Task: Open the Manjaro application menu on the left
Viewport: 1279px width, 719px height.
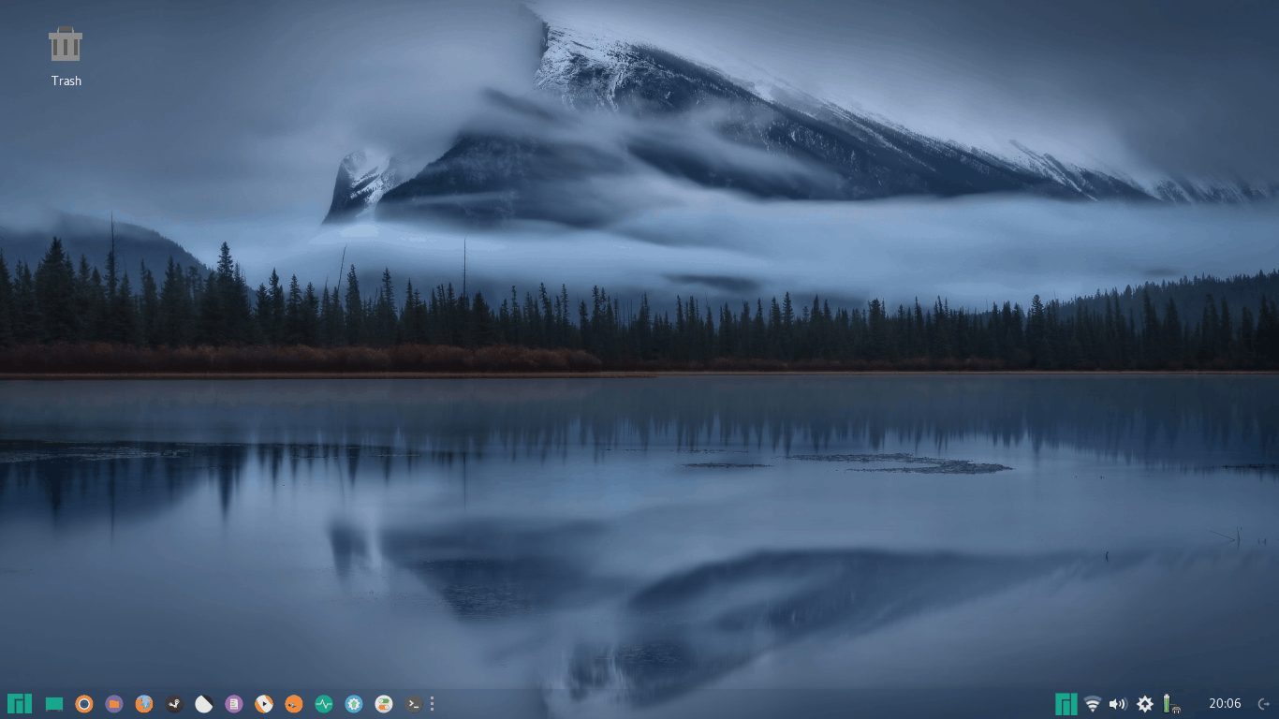Action: coord(19,704)
